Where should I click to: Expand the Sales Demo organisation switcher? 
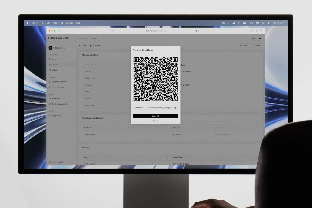click(x=57, y=48)
